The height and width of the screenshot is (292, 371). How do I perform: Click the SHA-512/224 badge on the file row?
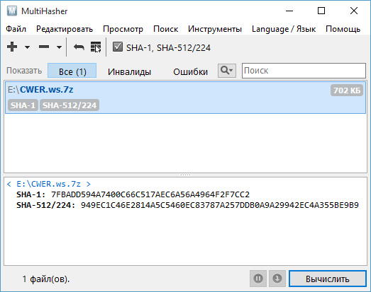(x=70, y=105)
